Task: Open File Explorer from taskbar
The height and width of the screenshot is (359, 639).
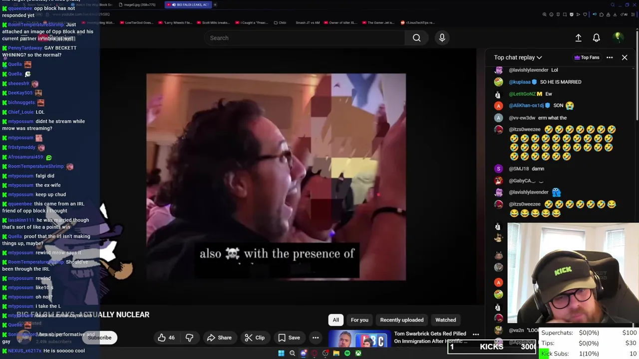Action: (336, 354)
